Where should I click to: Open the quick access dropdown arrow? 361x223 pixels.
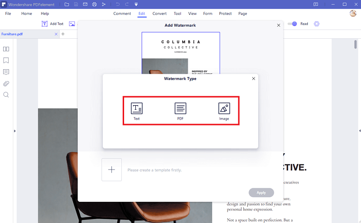pos(136,4)
